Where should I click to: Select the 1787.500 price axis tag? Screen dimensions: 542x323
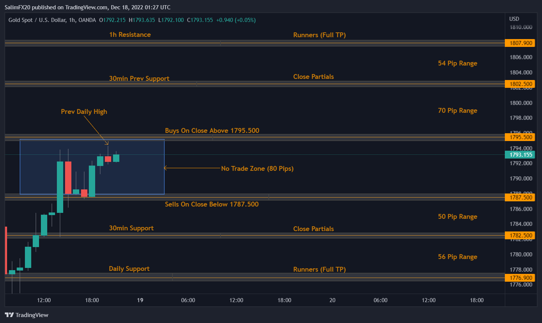(x=520, y=198)
